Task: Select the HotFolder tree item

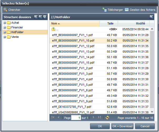Action: pyautogui.click(x=17, y=32)
